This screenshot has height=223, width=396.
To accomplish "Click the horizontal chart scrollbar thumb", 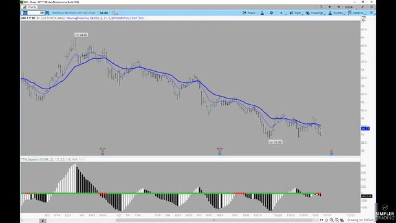I will [213, 221].
